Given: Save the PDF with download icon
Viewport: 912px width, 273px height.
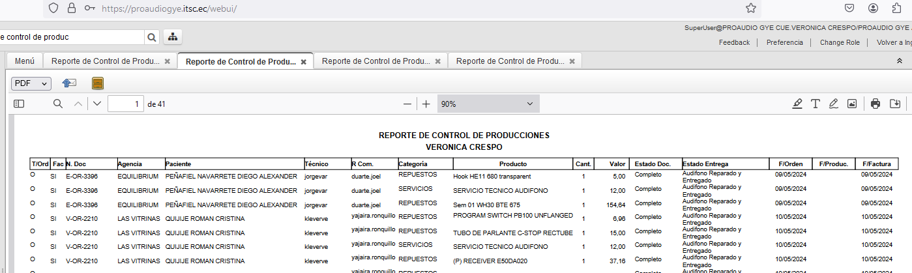Looking at the screenshot, I should coord(895,104).
